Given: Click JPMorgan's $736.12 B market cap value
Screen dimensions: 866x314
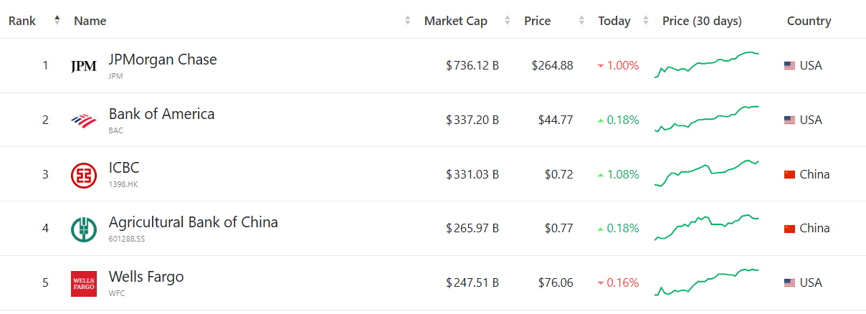Looking at the screenshot, I should pyautogui.click(x=472, y=66).
